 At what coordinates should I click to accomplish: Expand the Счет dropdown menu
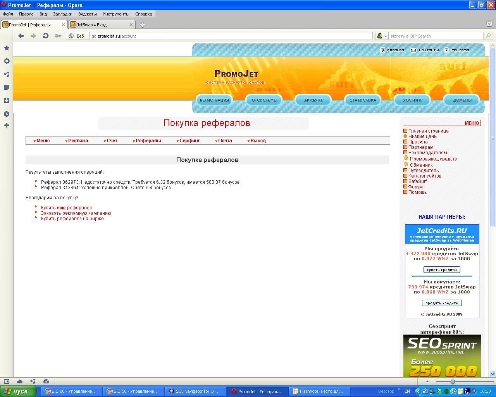(x=110, y=141)
